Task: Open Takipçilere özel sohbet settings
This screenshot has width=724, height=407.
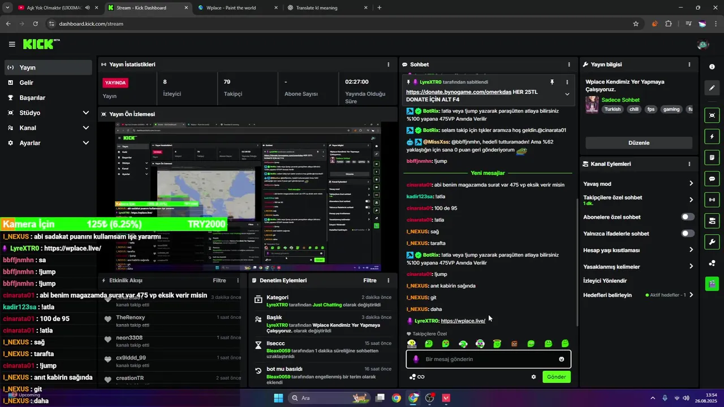Action: point(638,200)
